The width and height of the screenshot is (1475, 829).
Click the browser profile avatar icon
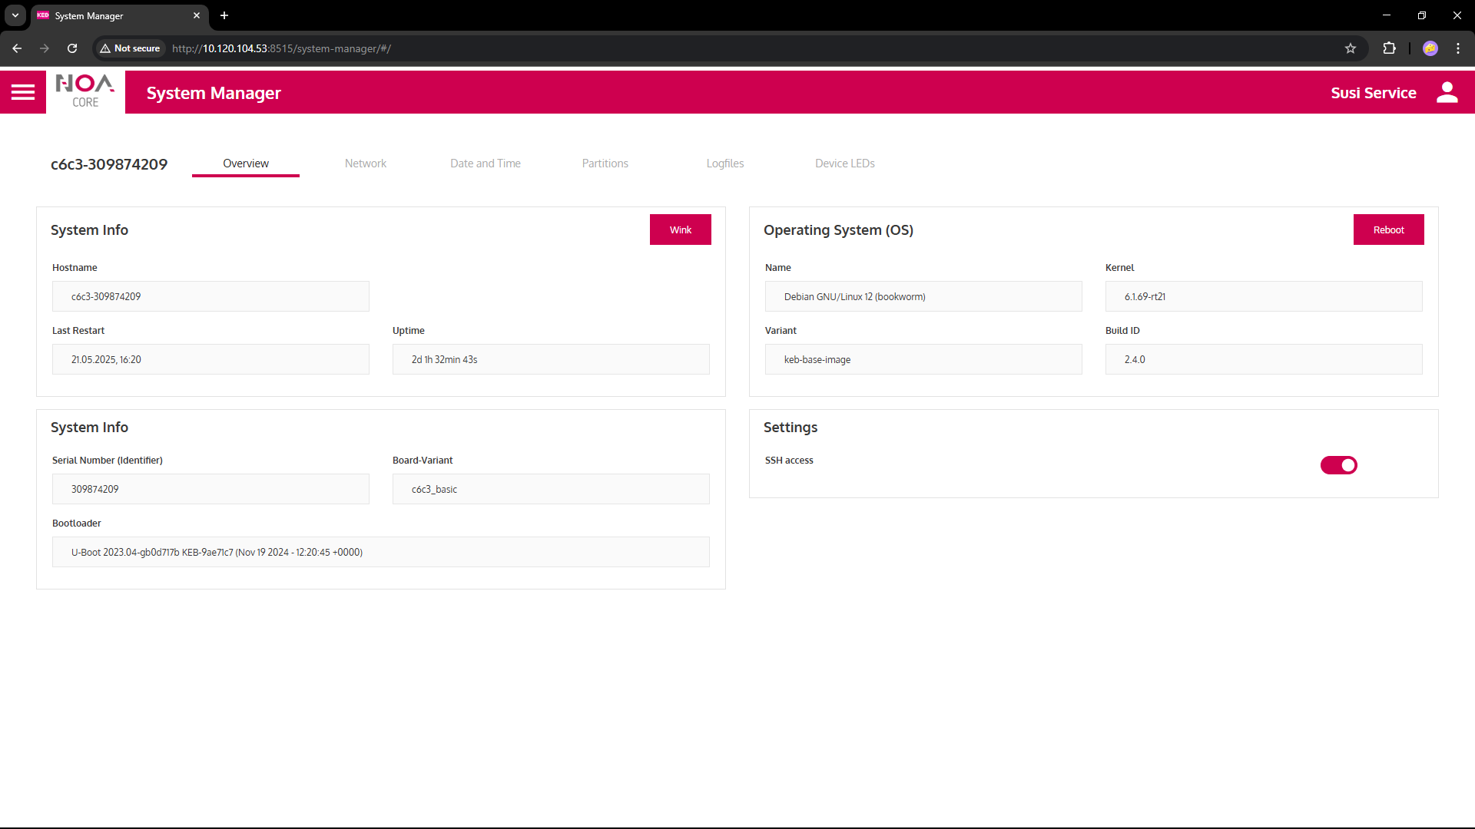pos(1430,48)
